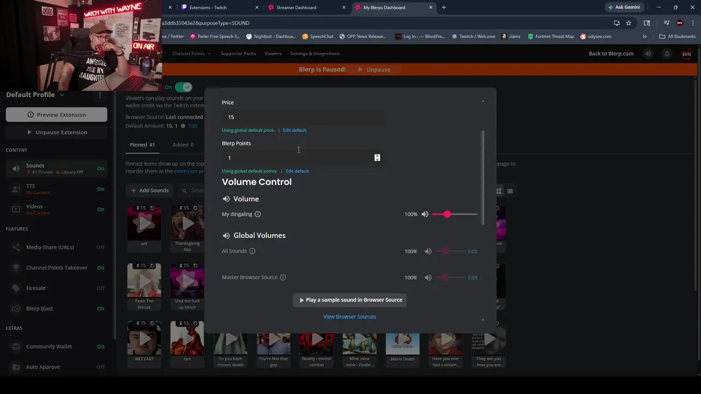Image resolution: width=701 pixels, height=394 pixels.
Task: Click Edit beside All Sounds volume
Action: (x=473, y=252)
